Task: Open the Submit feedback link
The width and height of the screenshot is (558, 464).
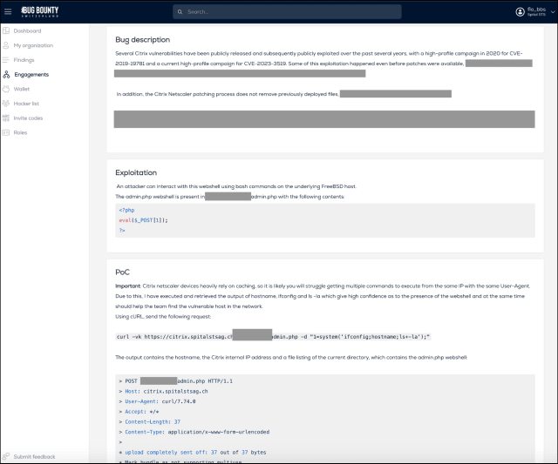Action: pyautogui.click(x=35, y=456)
